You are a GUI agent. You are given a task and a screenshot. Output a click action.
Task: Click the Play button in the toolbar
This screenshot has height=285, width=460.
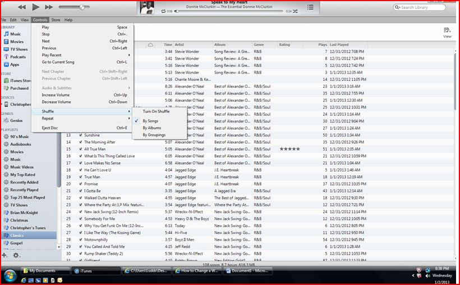coord(35,7)
